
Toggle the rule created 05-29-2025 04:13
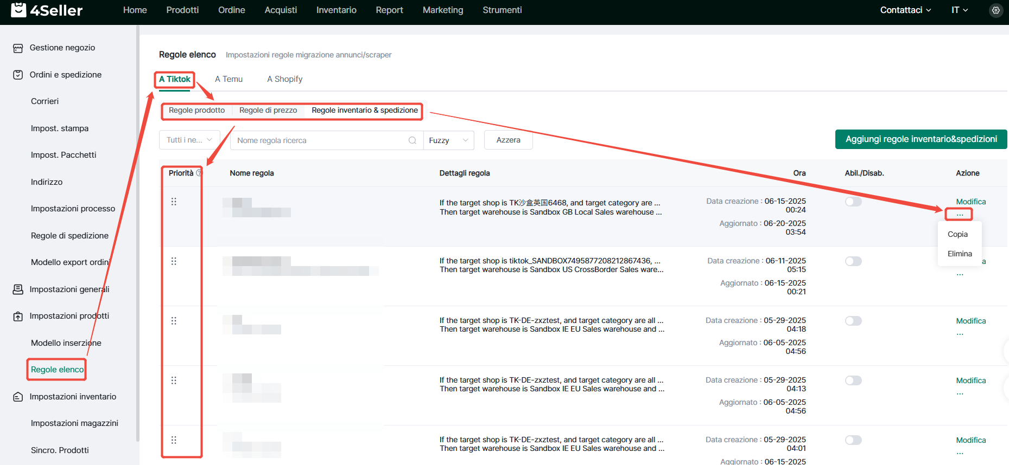[853, 380]
